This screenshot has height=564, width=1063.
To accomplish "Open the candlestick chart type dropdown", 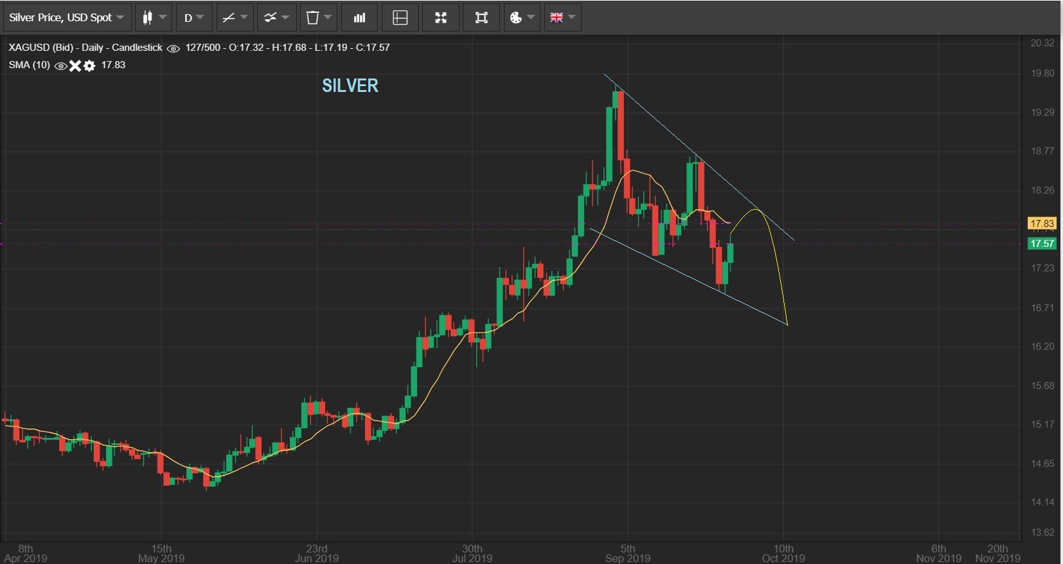I will [x=154, y=17].
